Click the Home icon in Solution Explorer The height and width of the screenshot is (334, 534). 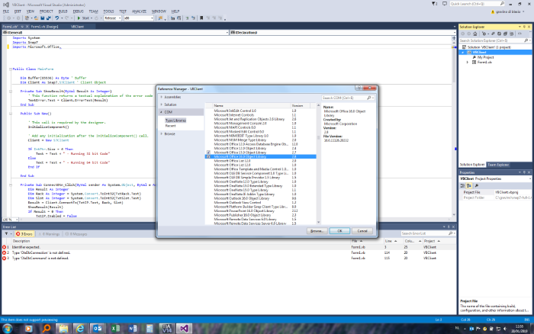[x=474, y=34]
